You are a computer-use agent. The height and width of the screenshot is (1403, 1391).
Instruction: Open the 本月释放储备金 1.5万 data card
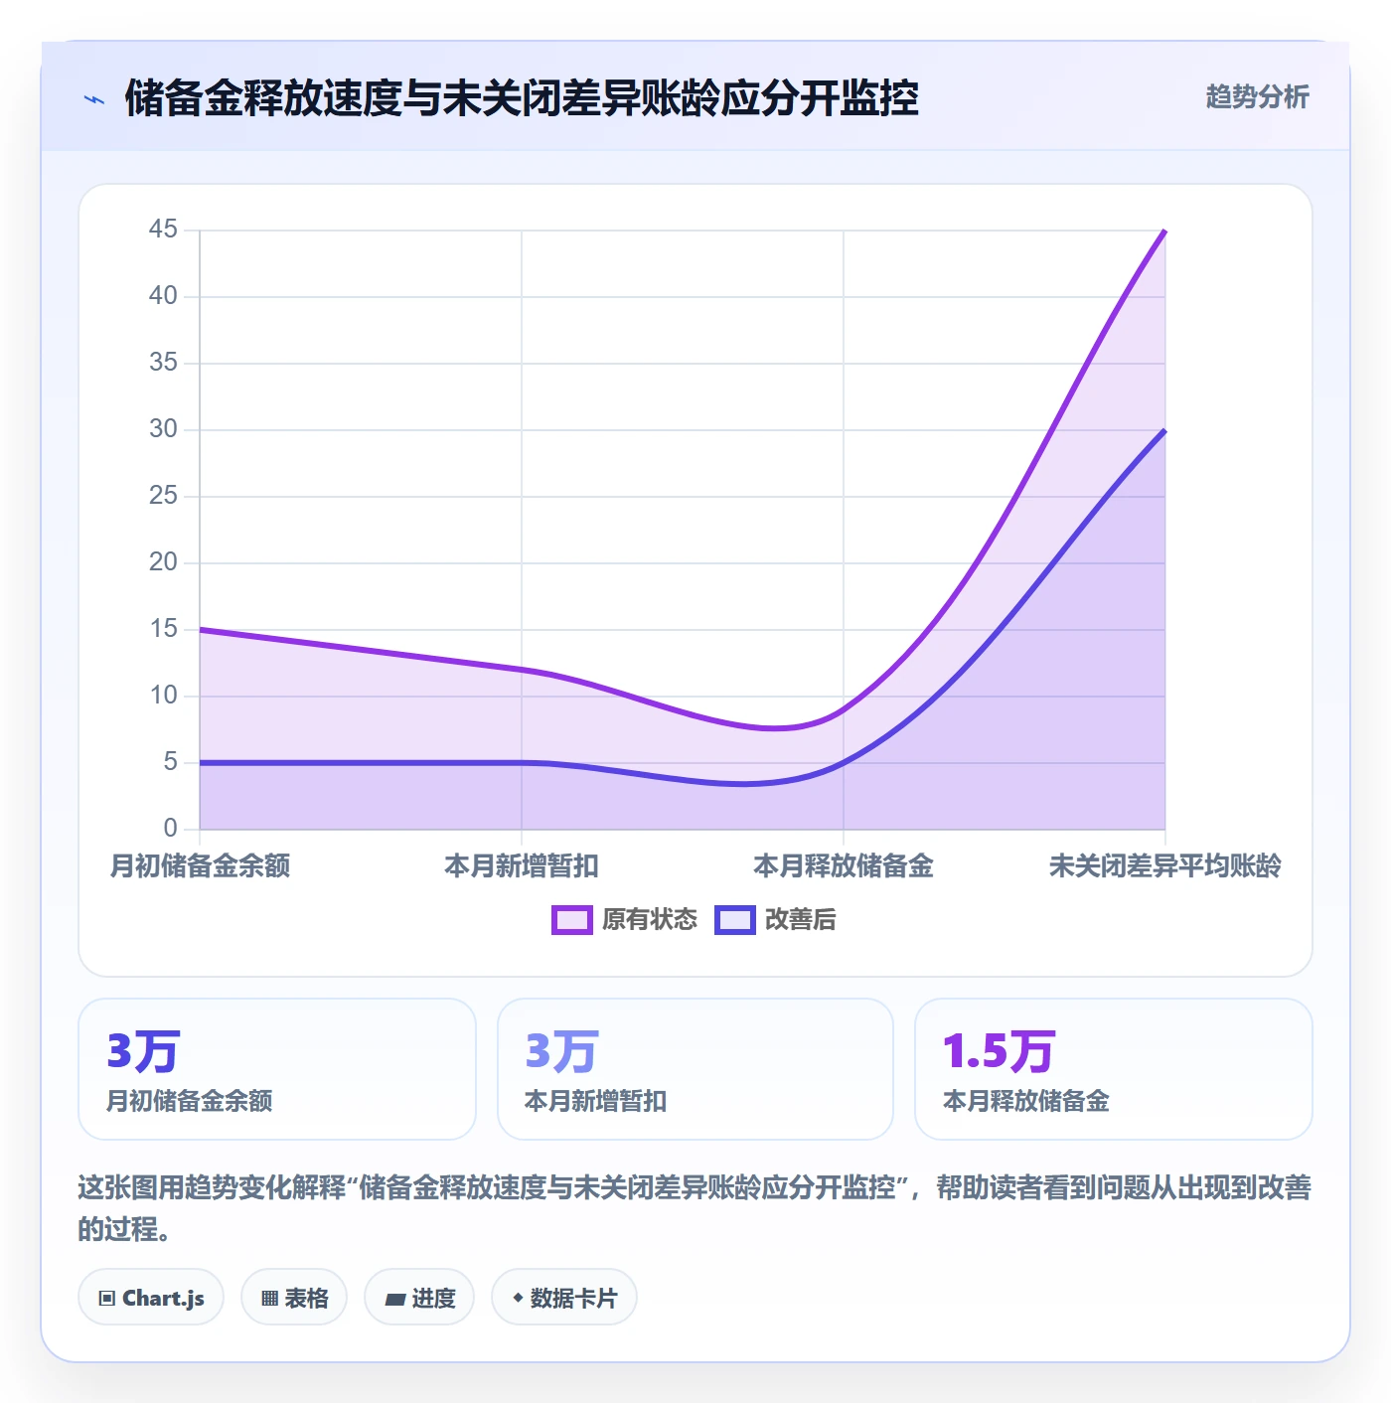pyautogui.click(x=1114, y=1069)
